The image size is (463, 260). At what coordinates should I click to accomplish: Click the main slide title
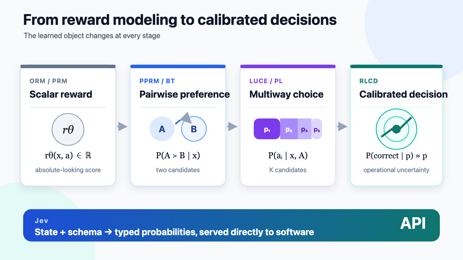(180, 20)
